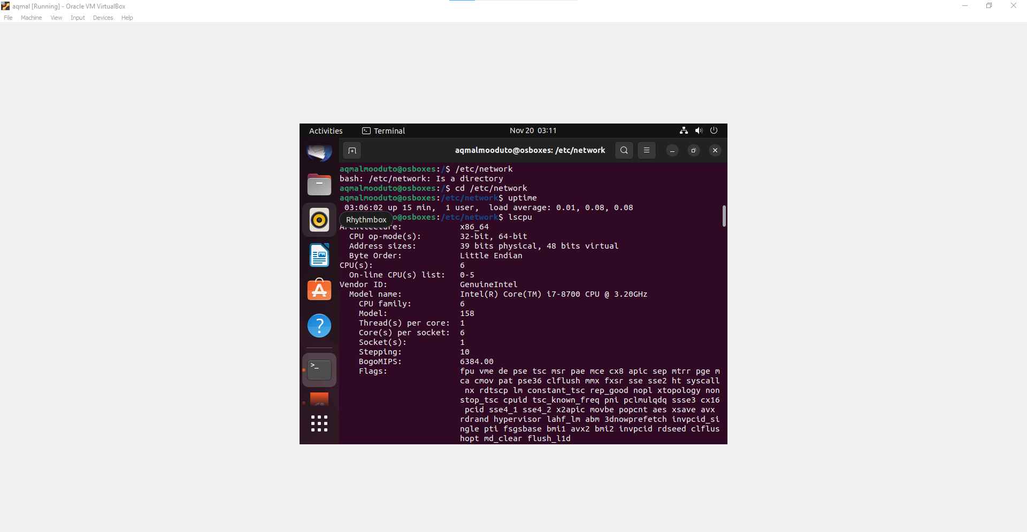The height and width of the screenshot is (532, 1027).
Task: Click the 'GenuineIntel' vendor value
Action: click(x=488, y=284)
